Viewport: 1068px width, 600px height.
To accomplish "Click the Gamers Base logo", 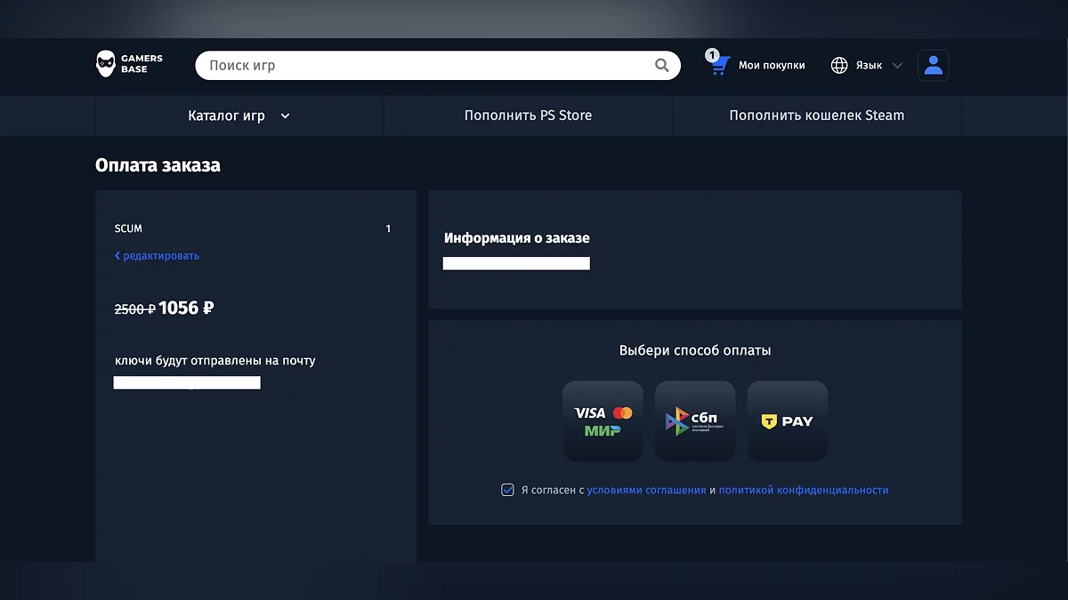I will tap(129, 65).
